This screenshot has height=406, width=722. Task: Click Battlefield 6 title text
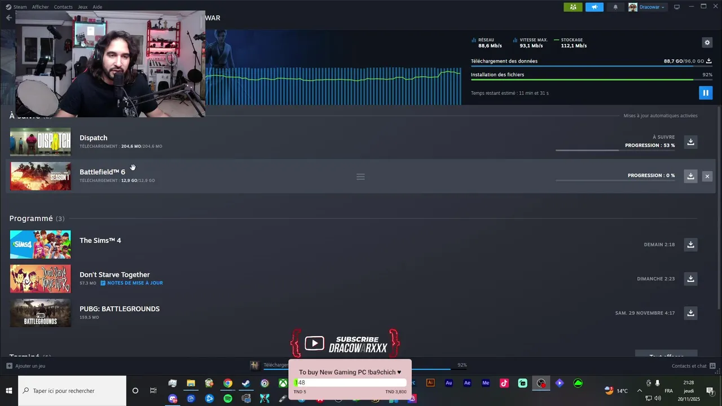(102, 172)
